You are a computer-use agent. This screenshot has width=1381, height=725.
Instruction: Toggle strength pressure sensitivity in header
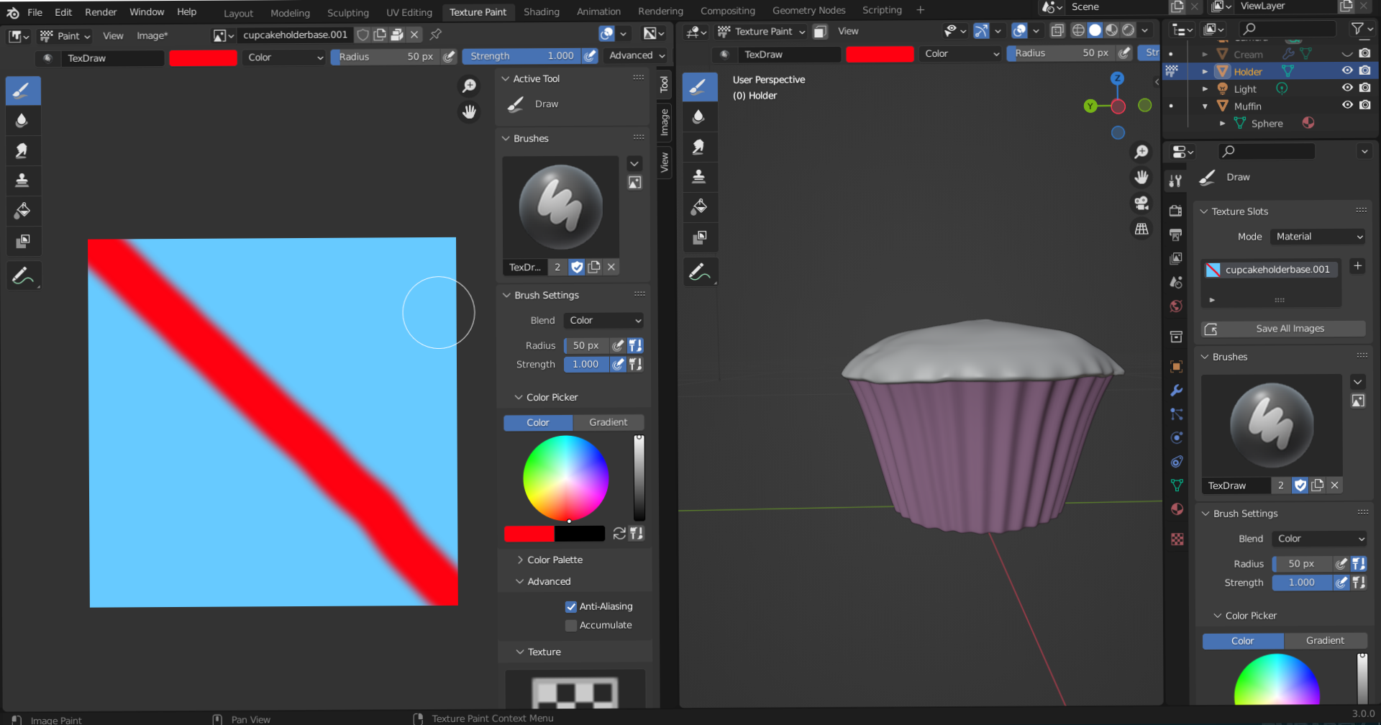pyautogui.click(x=590, y=56)
